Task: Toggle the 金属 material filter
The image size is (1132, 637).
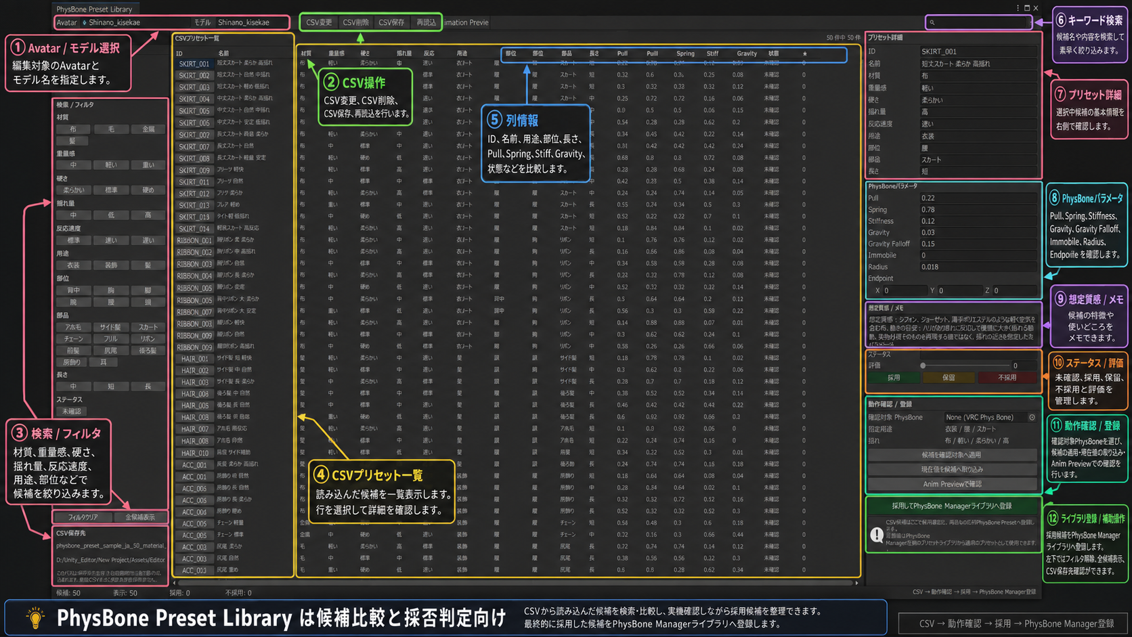Action: 148,129
